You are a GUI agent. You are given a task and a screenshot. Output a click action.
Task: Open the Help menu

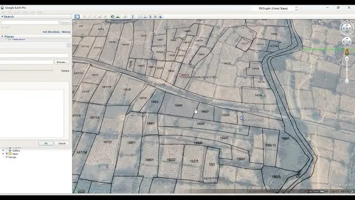pos(40,12)
